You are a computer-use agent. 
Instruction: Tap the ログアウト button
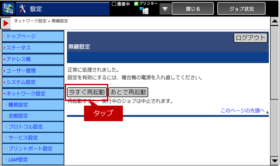pyautogui.click(x=250, y=38)
